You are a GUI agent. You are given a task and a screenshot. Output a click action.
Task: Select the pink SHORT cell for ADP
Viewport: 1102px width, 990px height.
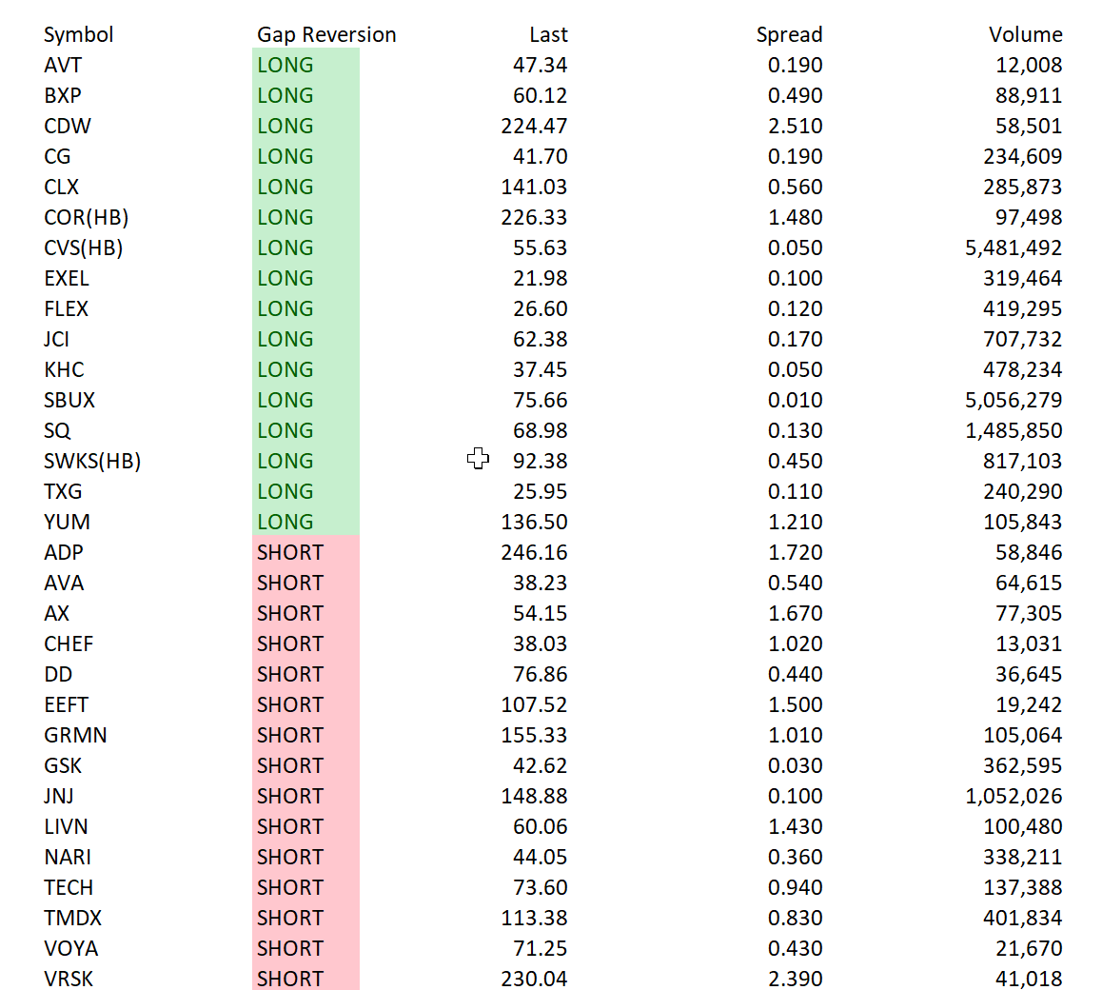coord(305,552)
